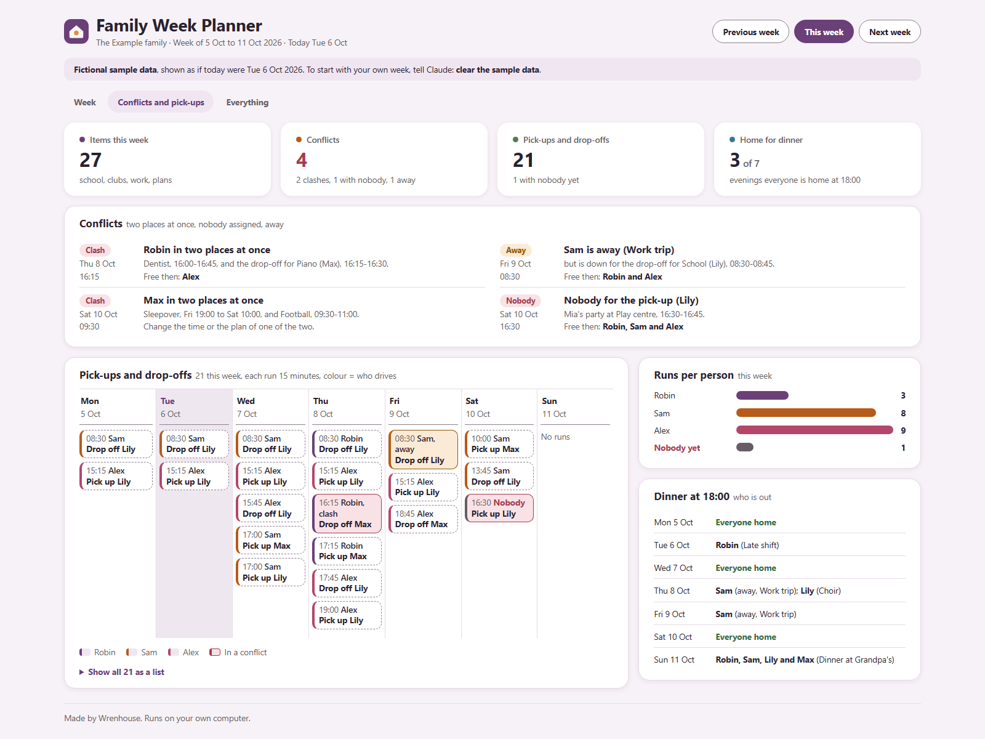This screenshot has height=739, width=985.
Task: Click 'Robin in two places at once'
Action: tap(207, 249)
